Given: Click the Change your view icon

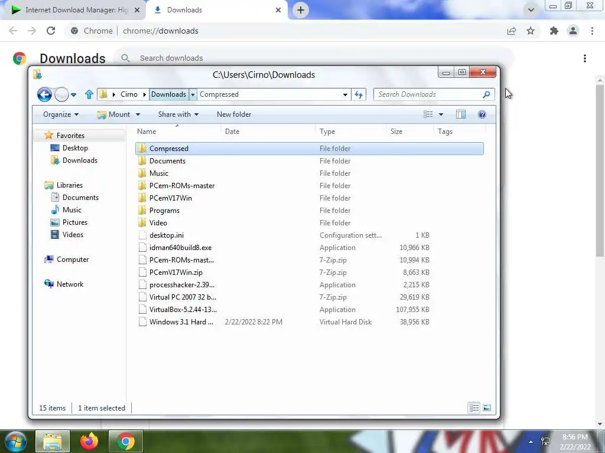Looking at the screenshot, I should [x=428, y=114].
